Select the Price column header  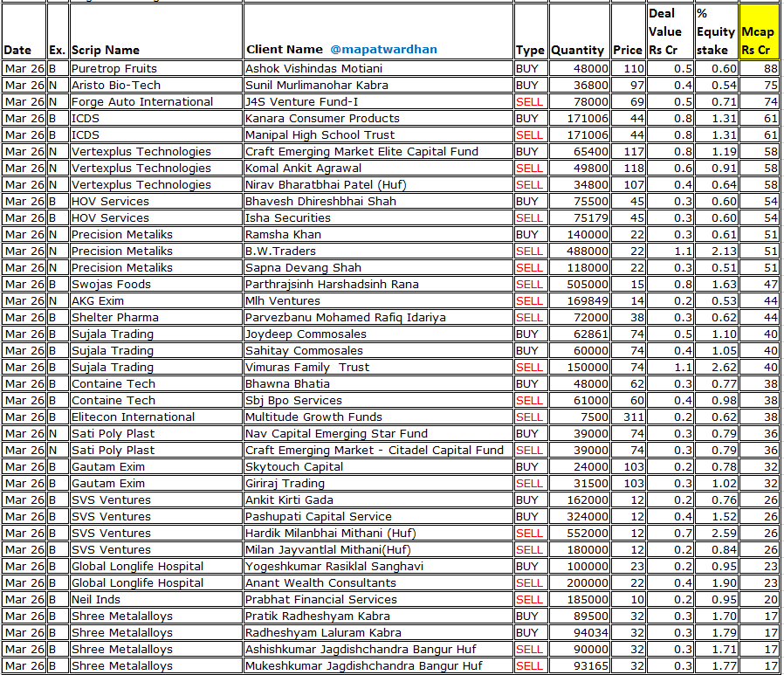point(628,32)
